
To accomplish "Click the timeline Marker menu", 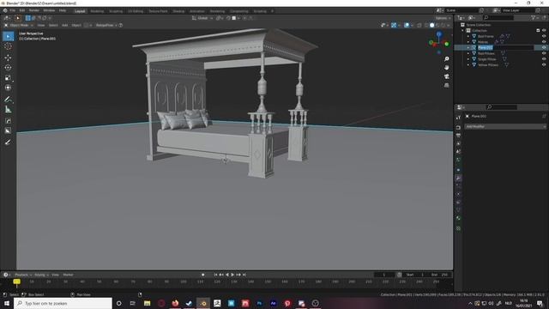I will (x=68, y=275).
